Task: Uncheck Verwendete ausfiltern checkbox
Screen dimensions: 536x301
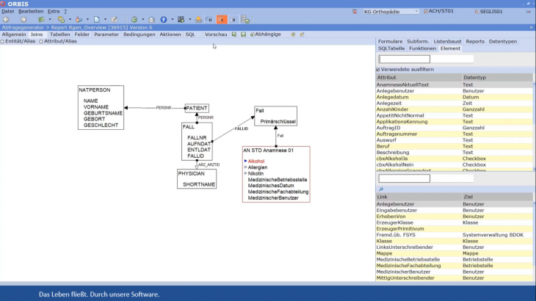Action: (x=378, y=69)
